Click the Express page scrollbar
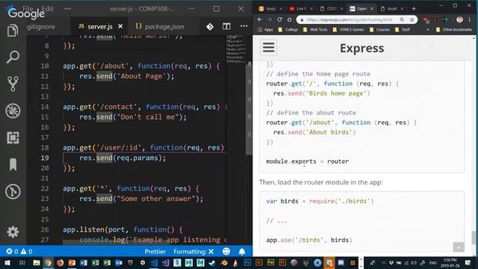This screenshot has width=478, height=269. pos(474,238)
